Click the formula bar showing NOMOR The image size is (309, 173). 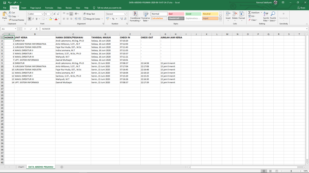[x=174, y=29]
